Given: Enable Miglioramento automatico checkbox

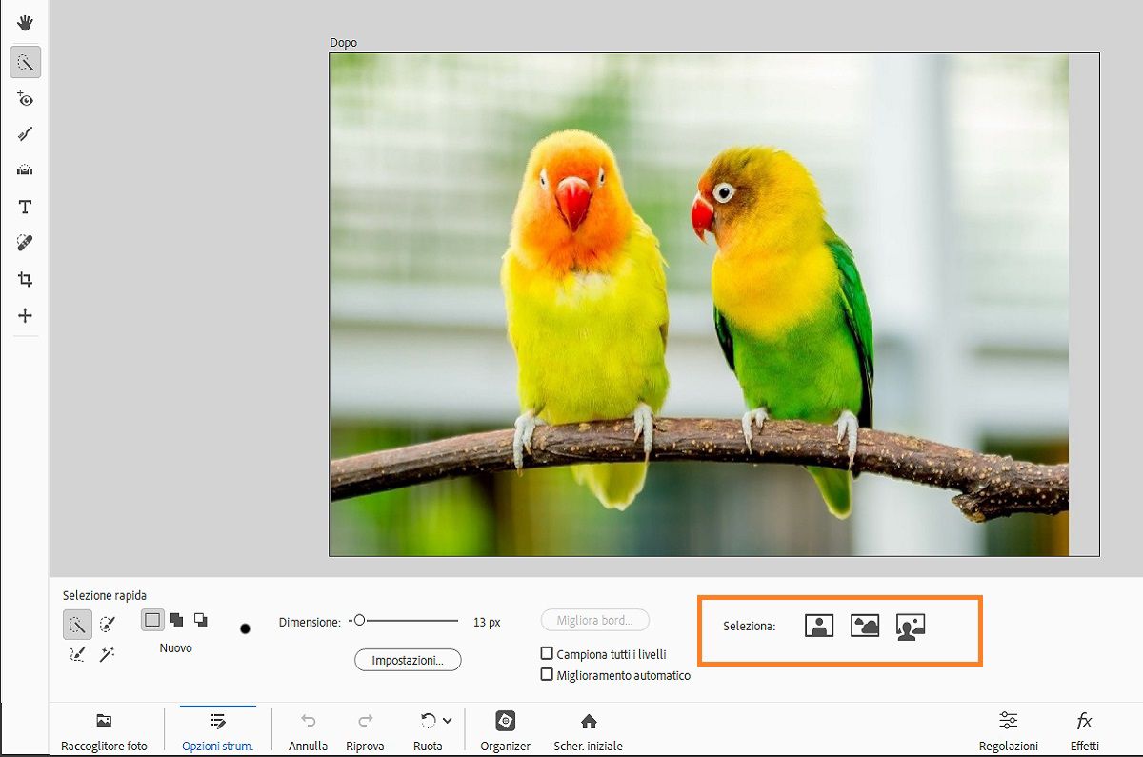Looking at the screenshot, I should 547,675.
